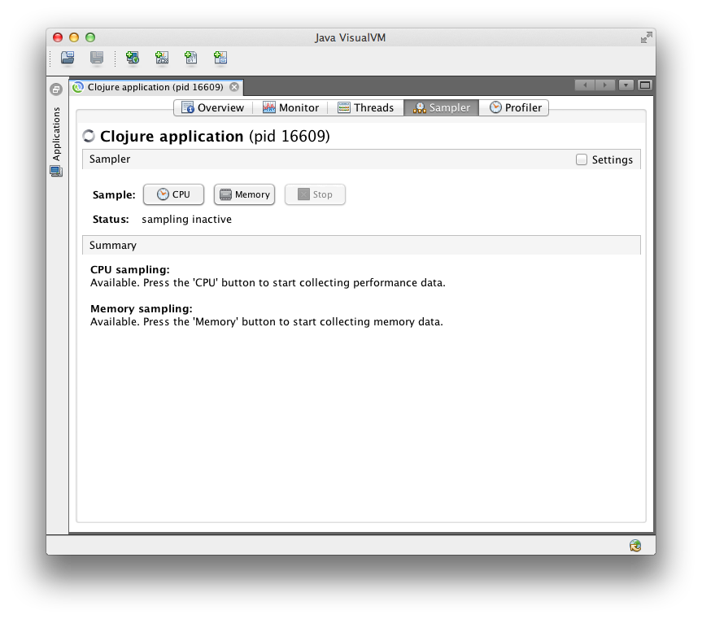Switch to the Monitor tab
Image resolution: width=702 pixels, height=619 pixels.
[x=290, y=108]
